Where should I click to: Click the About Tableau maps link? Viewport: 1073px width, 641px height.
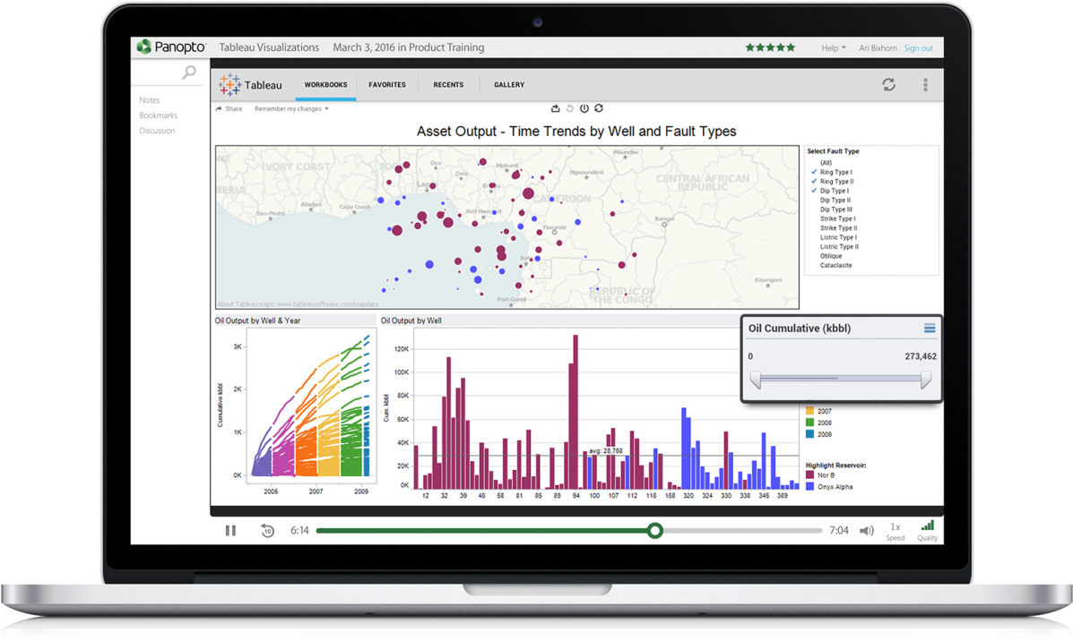[x=297, y=304]
